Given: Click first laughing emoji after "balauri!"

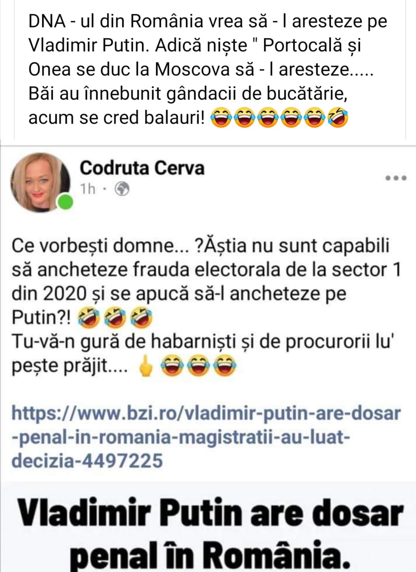Looking at the screenshot, I should 221,118.
